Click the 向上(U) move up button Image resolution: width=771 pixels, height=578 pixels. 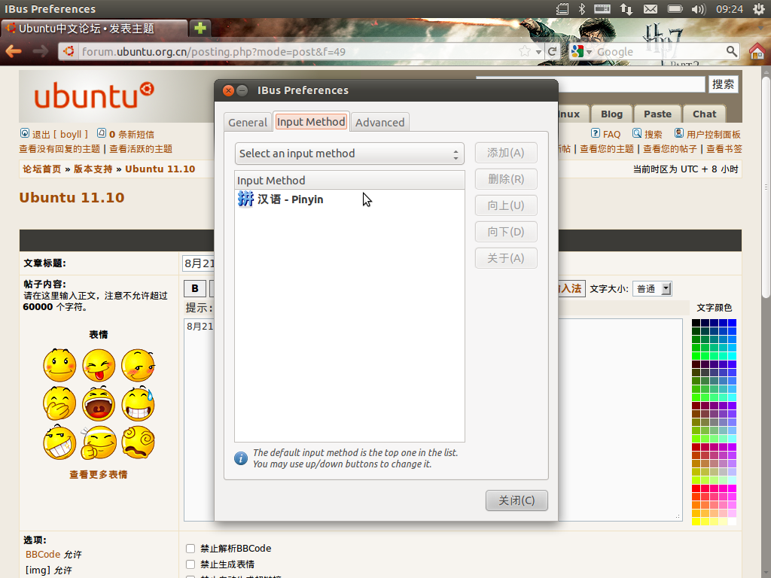[x=506, y=205]
